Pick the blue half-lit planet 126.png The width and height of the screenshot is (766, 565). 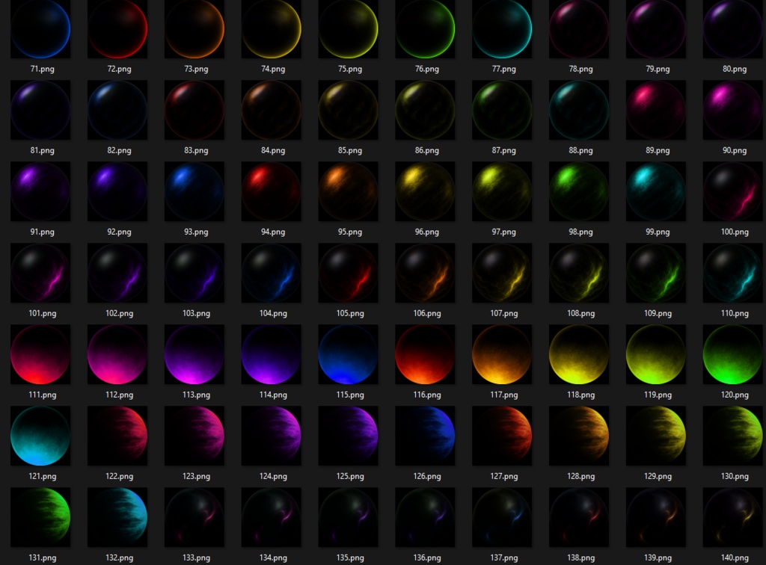click(x=425, y=436)
